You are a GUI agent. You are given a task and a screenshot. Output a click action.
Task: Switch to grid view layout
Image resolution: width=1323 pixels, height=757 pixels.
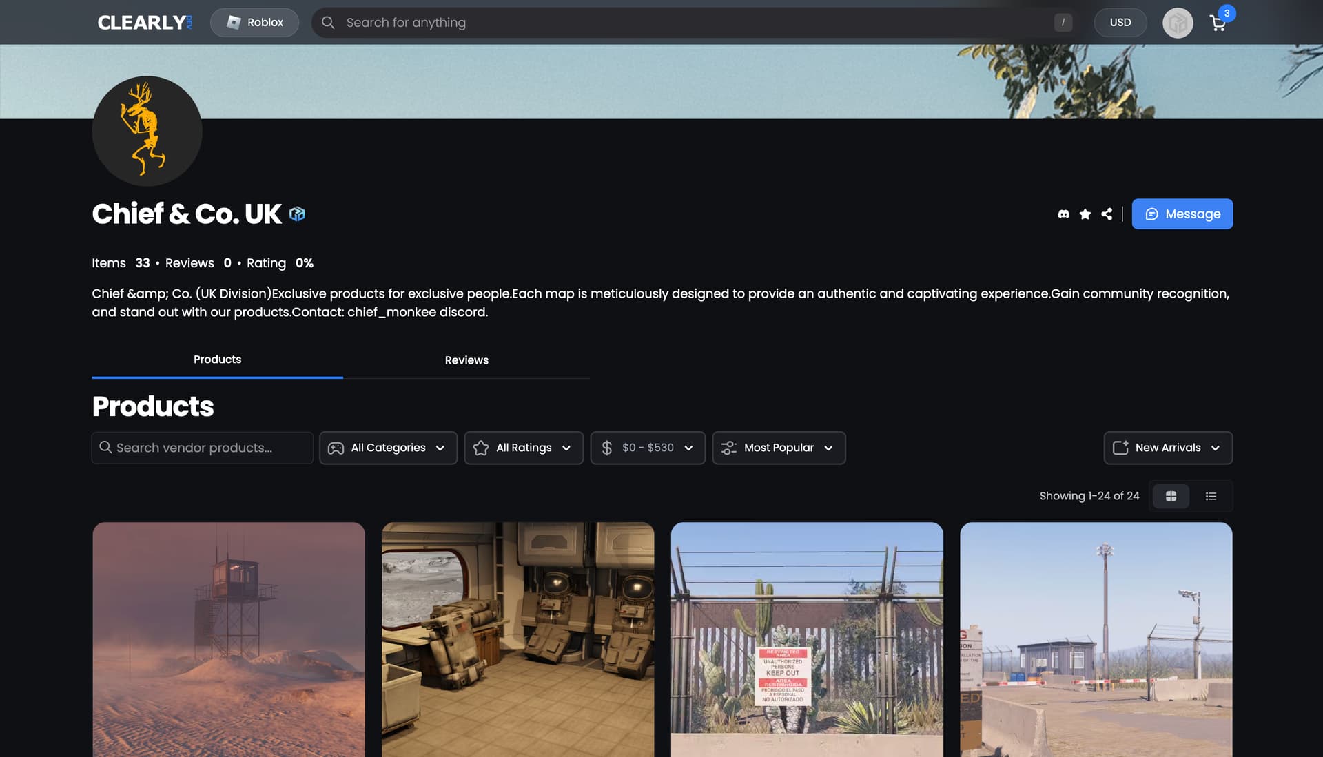(1171, 496)
